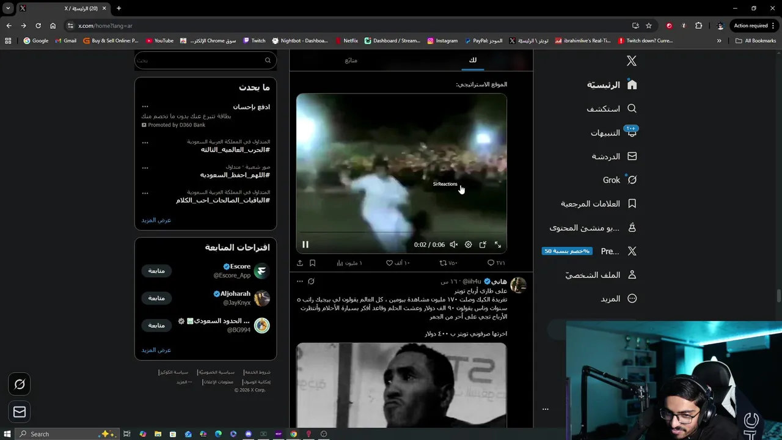Enable picture-in-picture for video
This screenshot has height=440, width=782.
click(483, 244)
